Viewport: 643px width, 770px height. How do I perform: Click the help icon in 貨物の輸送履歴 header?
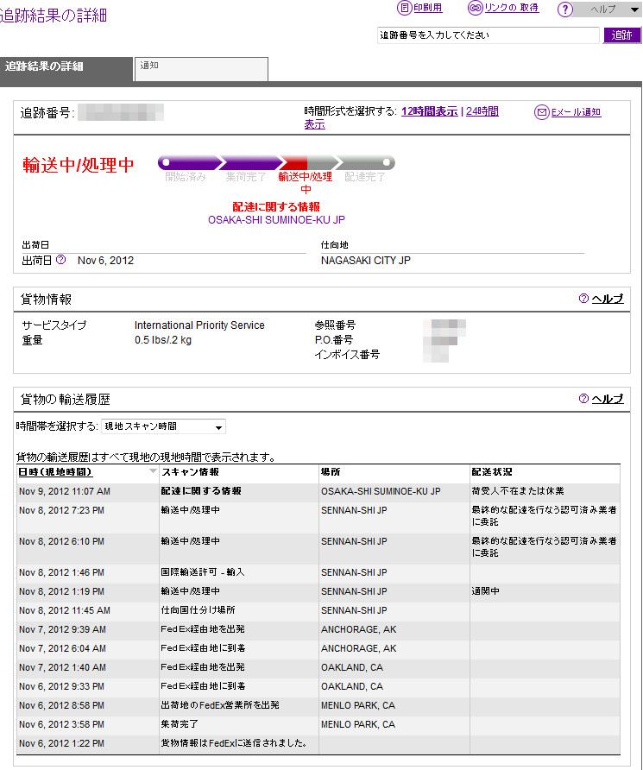point(583,398)
